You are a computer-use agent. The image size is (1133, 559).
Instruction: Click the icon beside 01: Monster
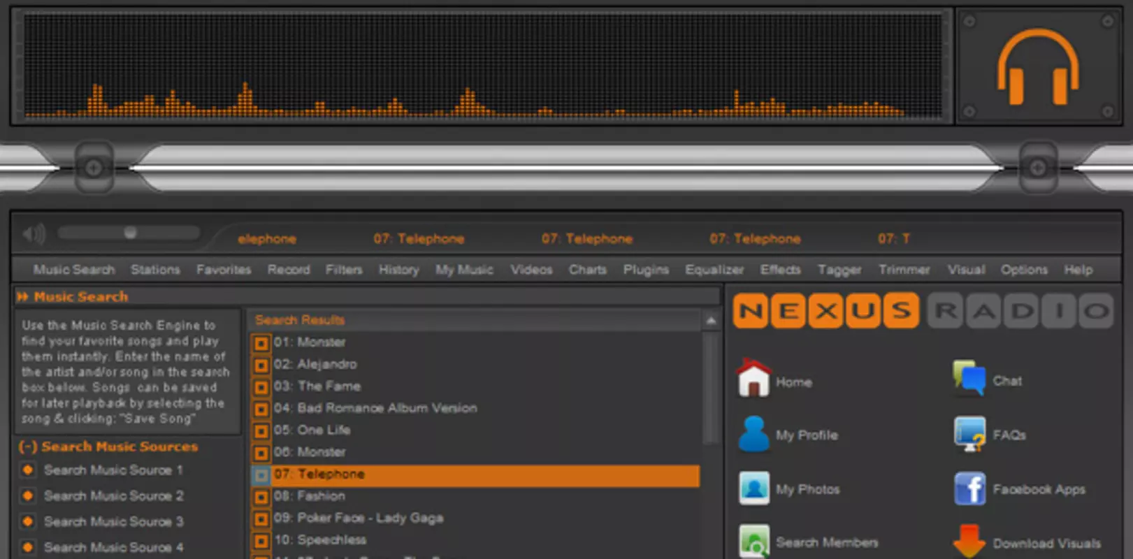point(261,343)
